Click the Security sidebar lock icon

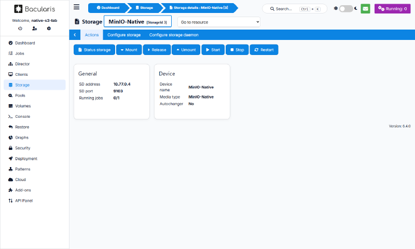10,148
